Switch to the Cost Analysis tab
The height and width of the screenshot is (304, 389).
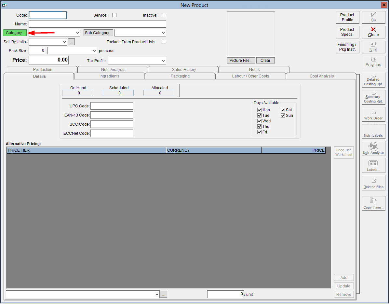click(x=322, y=76)
